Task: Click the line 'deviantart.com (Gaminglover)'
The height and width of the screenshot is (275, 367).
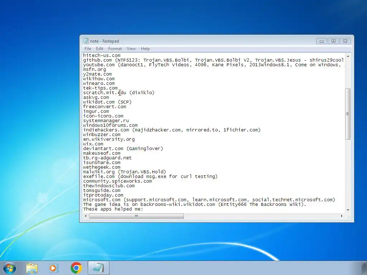Action: coord(123,149)
